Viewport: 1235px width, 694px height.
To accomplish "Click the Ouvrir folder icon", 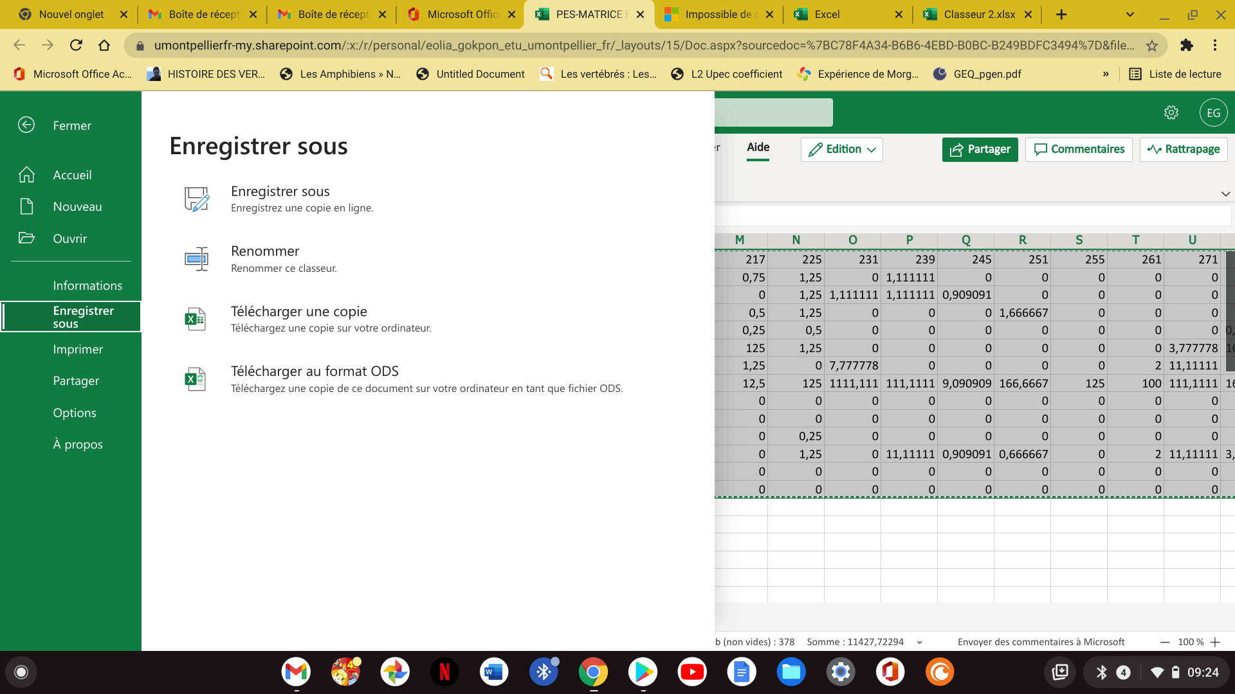I will [x=26, y=238].
